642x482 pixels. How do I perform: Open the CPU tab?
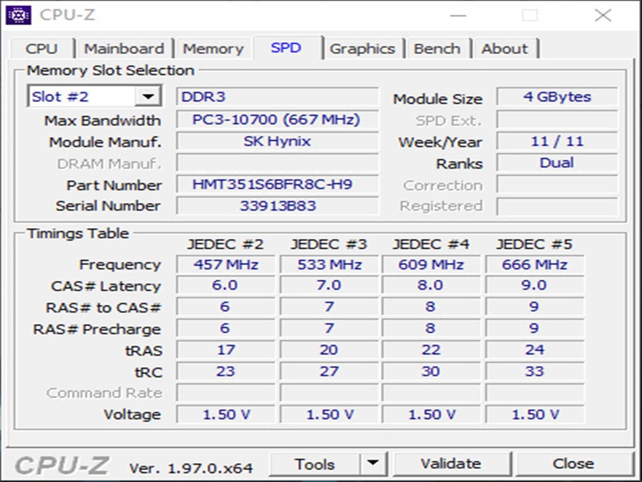(41, 49)
